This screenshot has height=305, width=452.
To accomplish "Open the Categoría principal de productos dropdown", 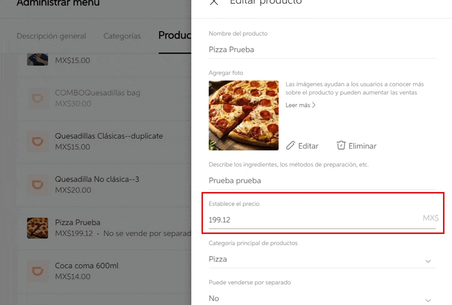I will (428, 261).
